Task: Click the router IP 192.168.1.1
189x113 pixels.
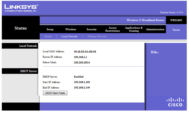Action: pyautogui.click(x=81, y=57)
